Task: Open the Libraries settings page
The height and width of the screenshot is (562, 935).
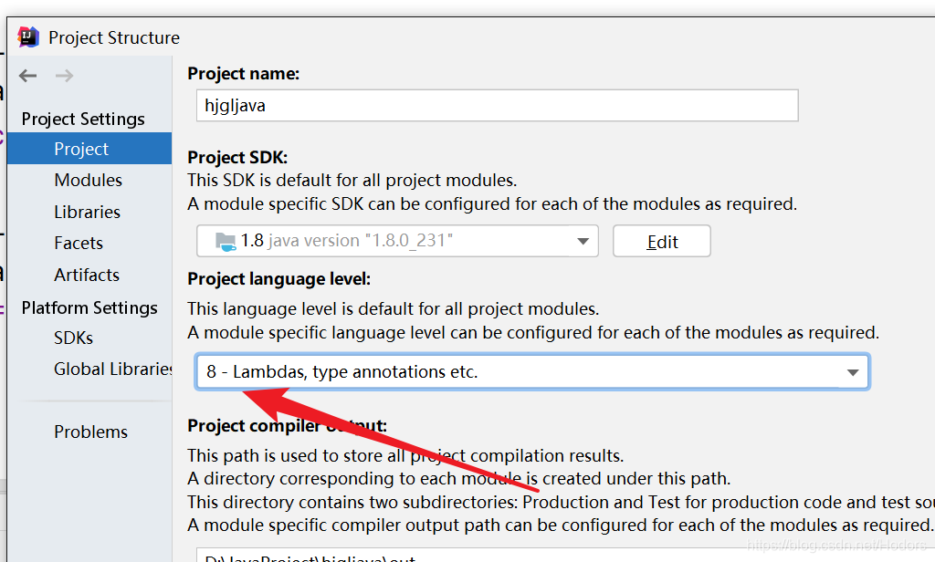Action: pos(87,211)
